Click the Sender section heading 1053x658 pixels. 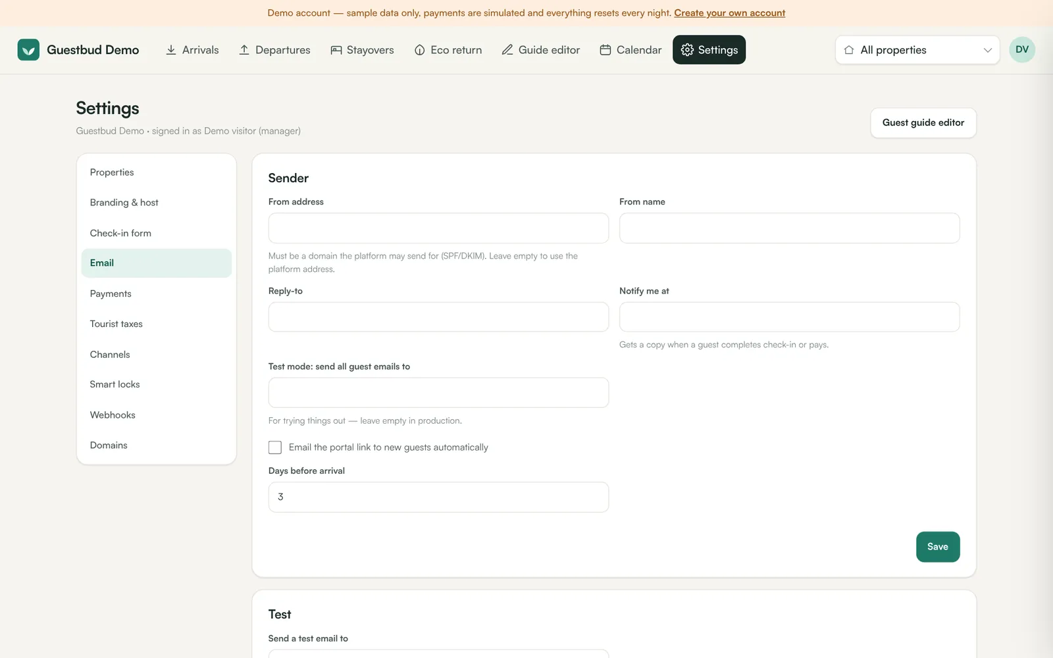tap(288, 178)
